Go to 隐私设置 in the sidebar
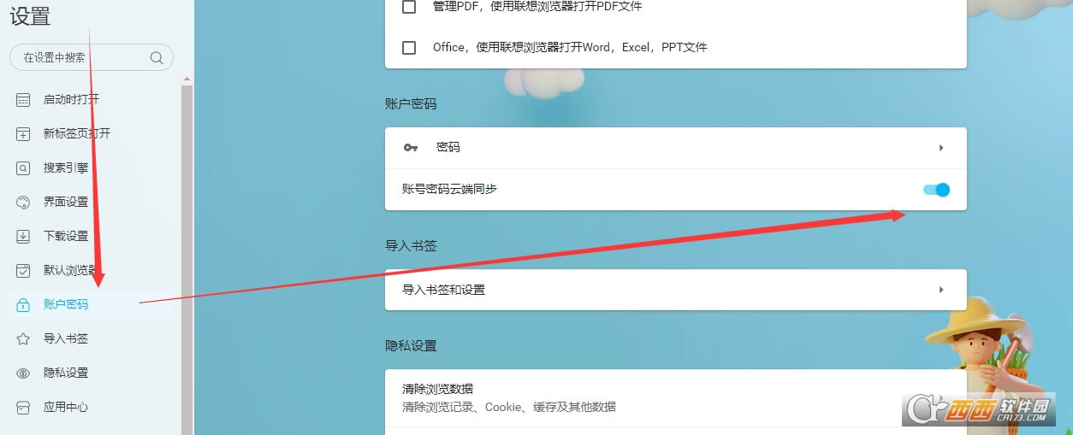Image resolution: width=1073 pixels, height=435 pixels. 66,373
